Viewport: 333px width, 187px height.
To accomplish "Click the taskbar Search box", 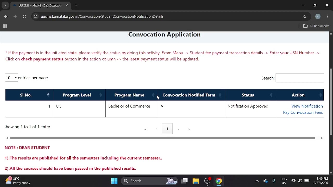I will tap(150, 181).
